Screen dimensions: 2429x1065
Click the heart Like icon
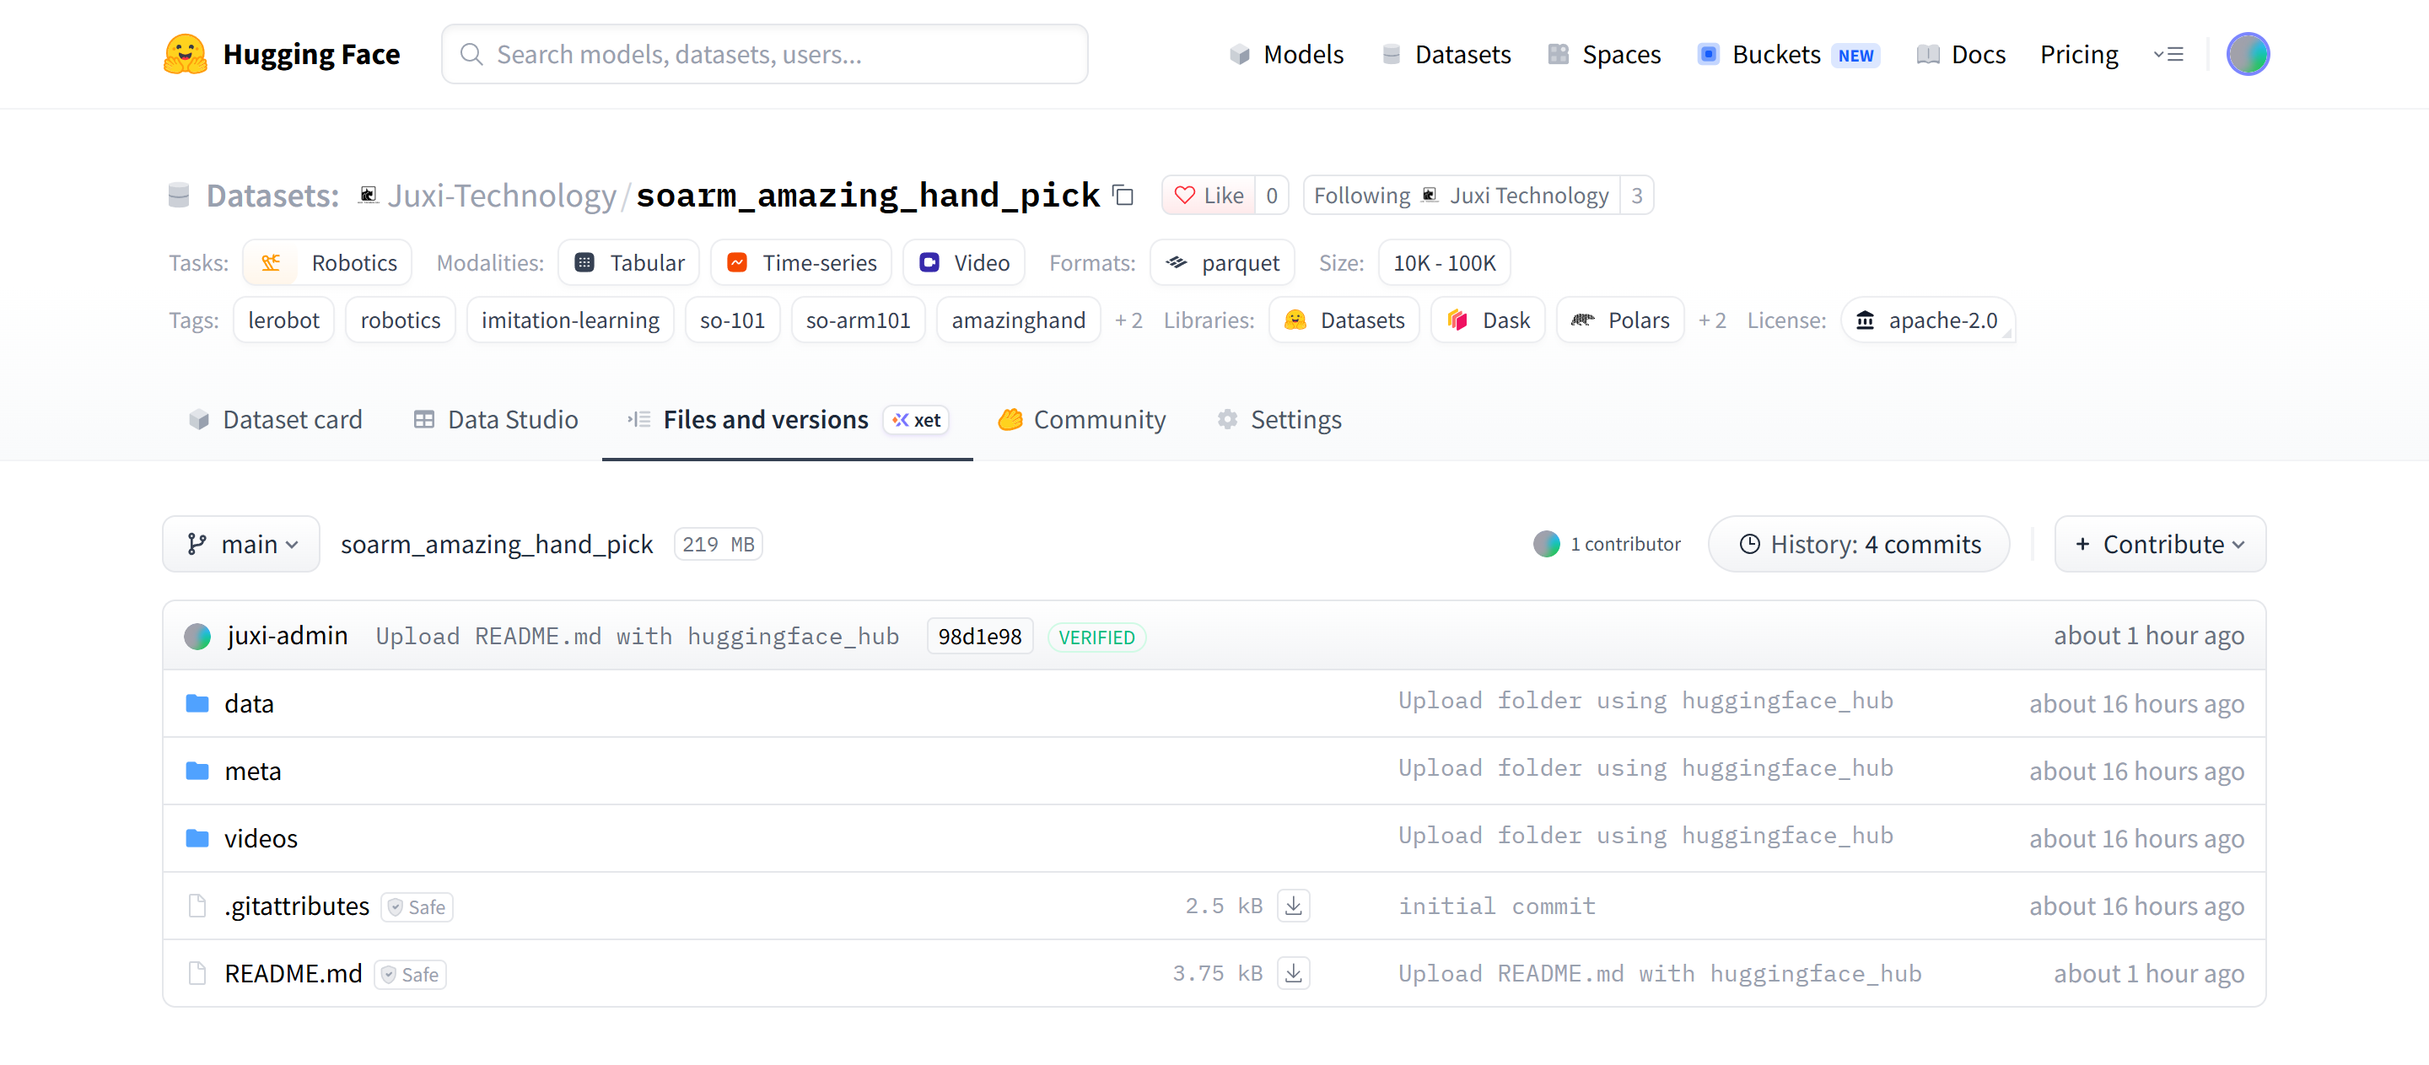point(1184,195)
